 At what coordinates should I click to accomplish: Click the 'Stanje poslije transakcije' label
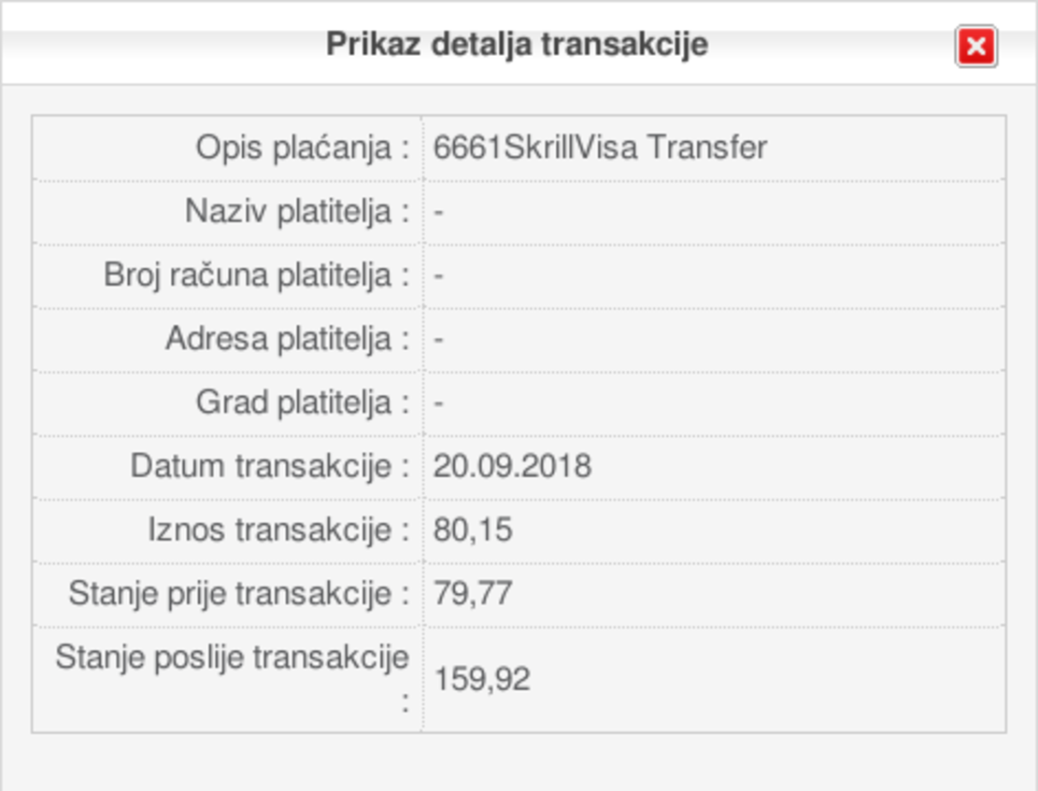(233, 658)
